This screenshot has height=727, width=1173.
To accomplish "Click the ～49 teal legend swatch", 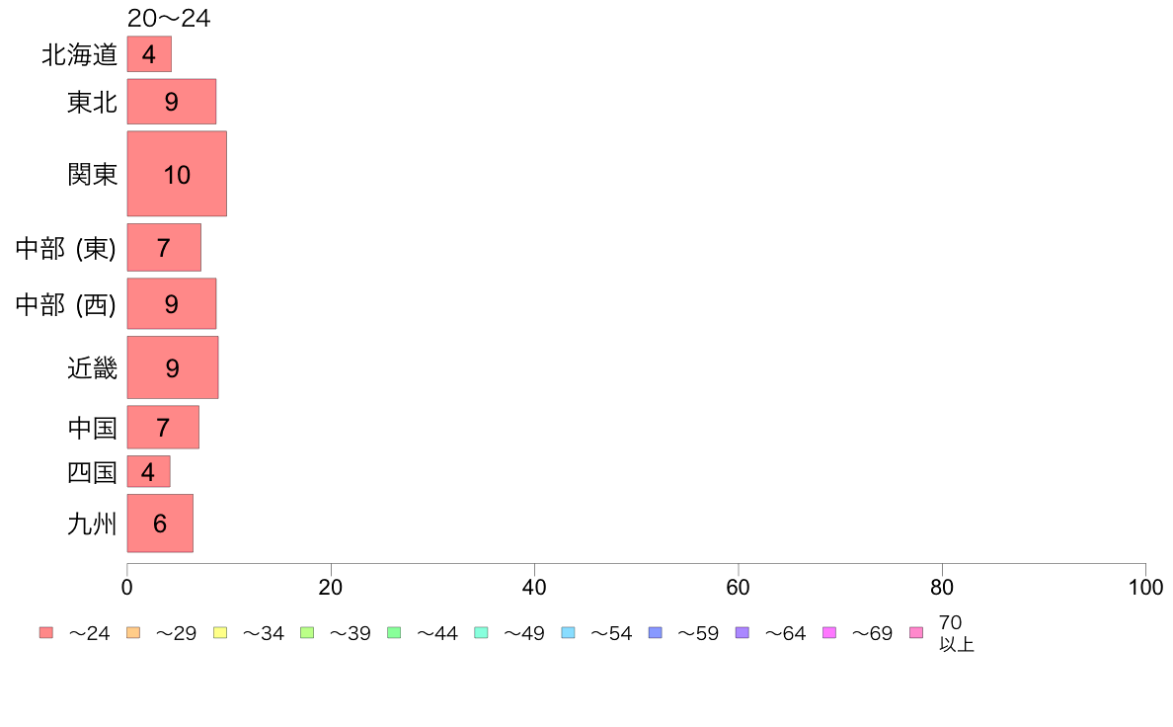I will 481,632.
